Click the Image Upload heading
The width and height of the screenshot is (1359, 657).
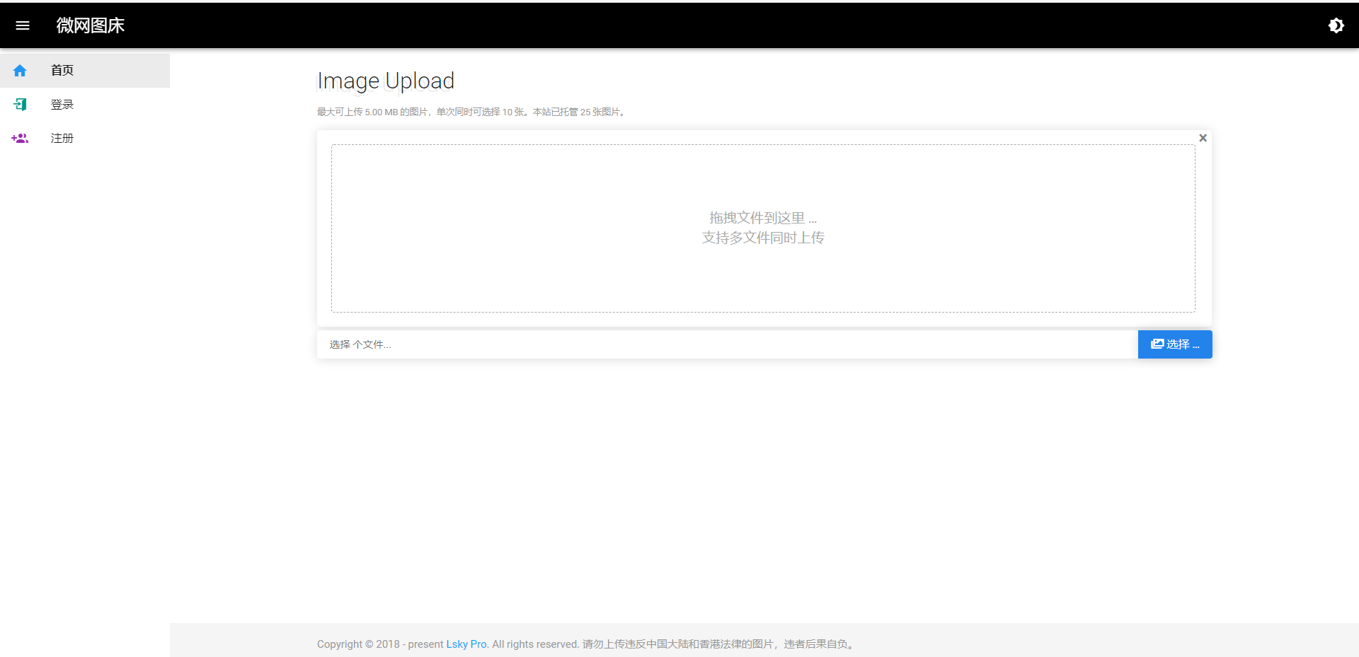pos(386,81)
